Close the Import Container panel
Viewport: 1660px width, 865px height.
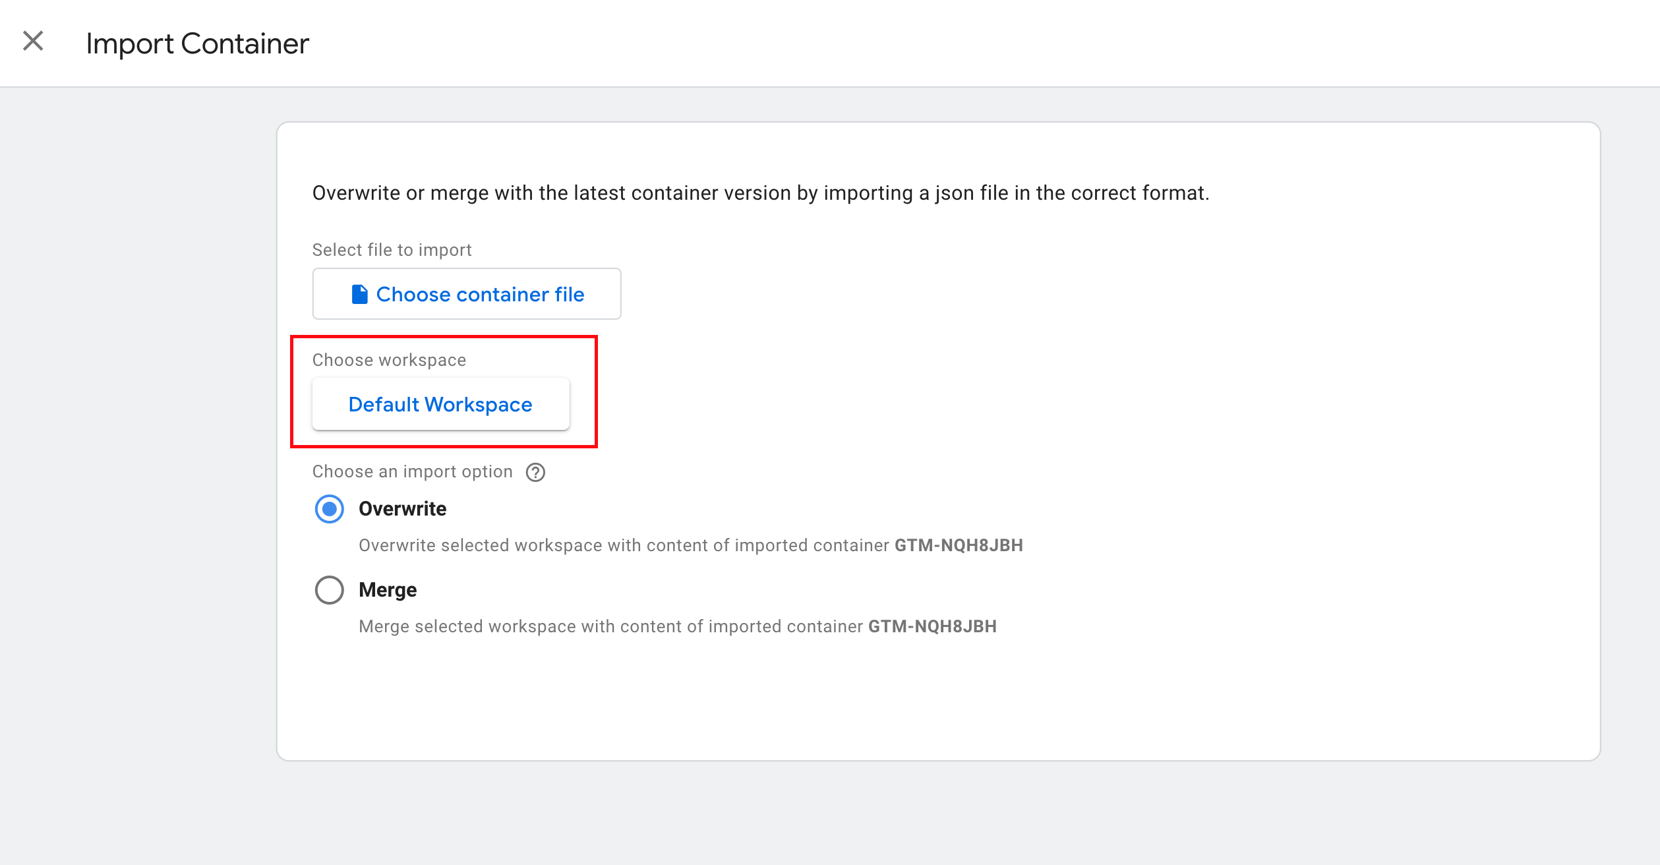point(33,42)
